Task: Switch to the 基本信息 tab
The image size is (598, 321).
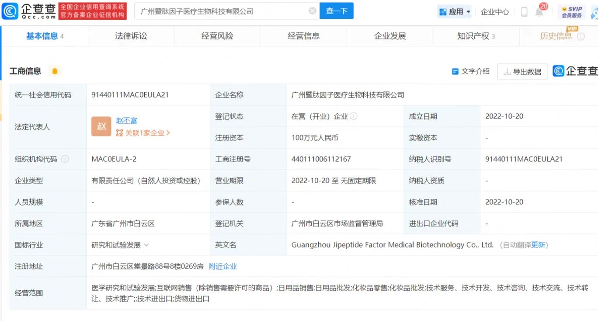Action: pyautogui.click(x=45, y=36)
